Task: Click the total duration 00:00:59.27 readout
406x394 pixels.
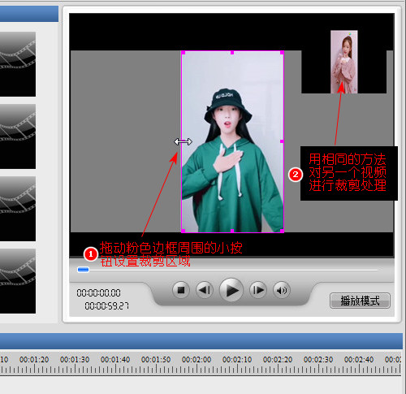Action: pyautogui.click(x=107, y=305)
